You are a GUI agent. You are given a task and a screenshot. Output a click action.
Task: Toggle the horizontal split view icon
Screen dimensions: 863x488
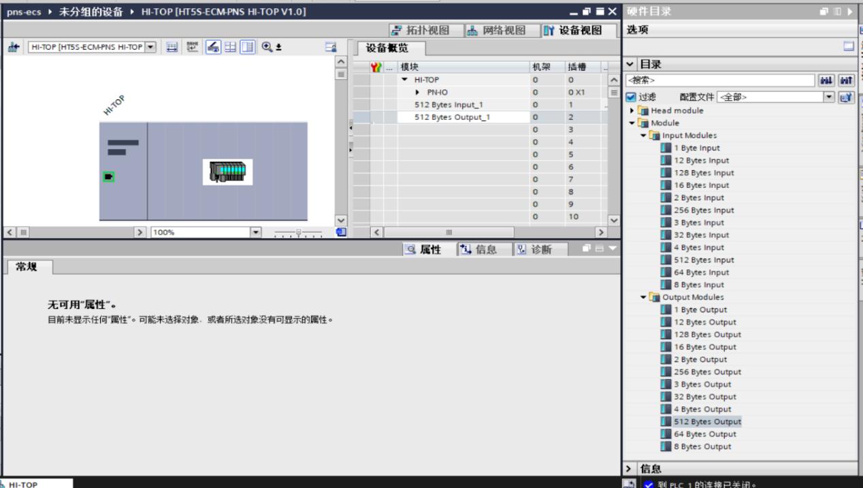tap(229, 48)
